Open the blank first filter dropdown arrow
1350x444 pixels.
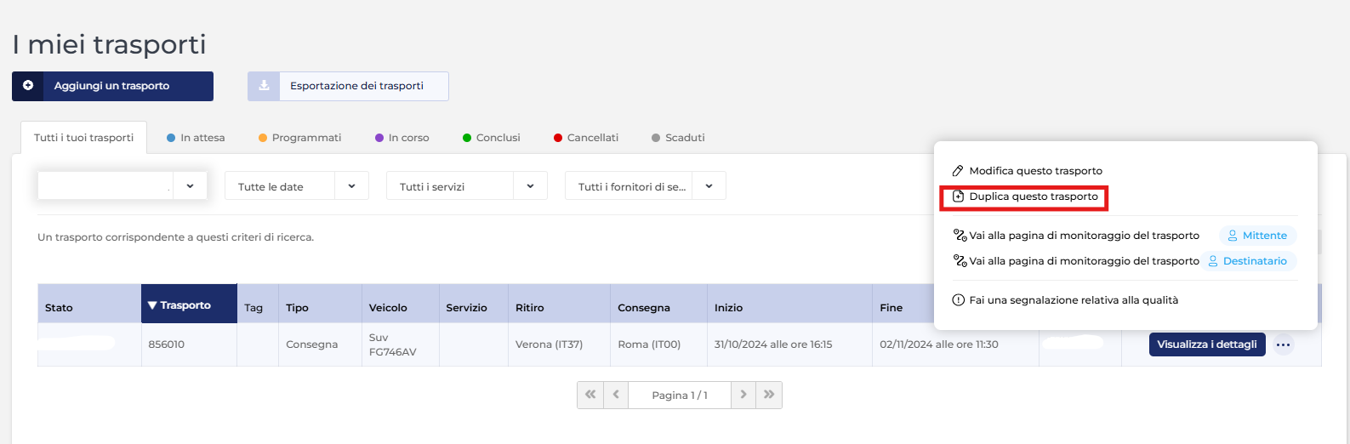[x=191, y=186]
